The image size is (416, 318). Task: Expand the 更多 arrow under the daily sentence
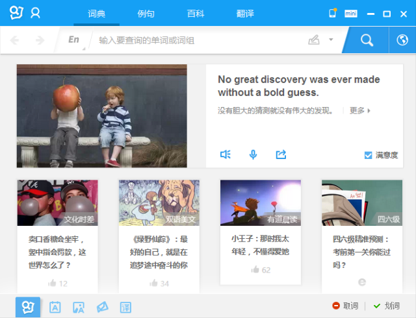click(361, 110)
